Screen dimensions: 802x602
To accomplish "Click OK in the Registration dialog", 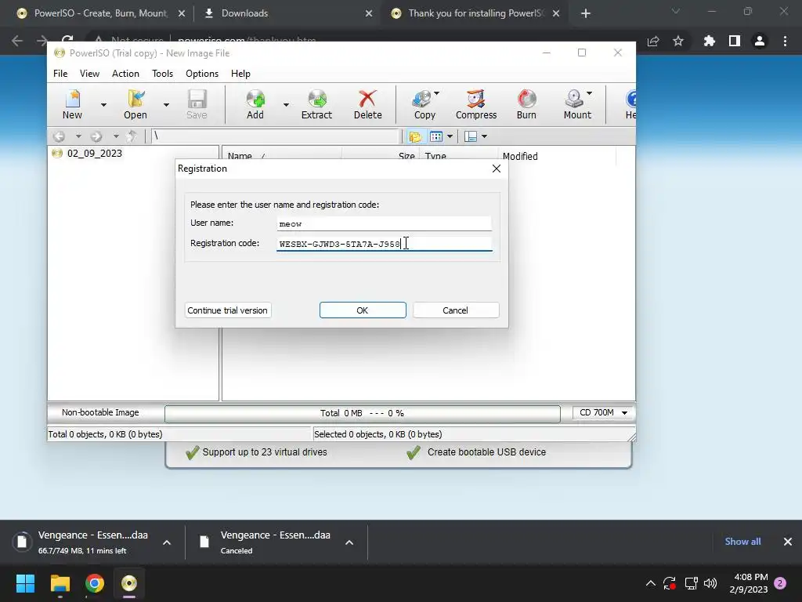I will tap(363, 310).
